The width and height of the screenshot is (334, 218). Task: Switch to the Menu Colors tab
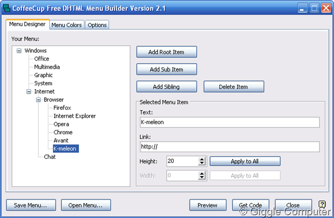pyautogui.click(x=67, y=25)
